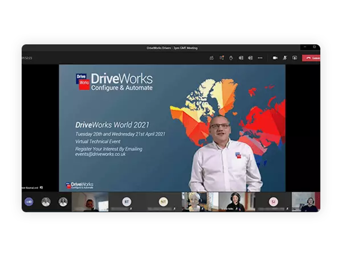
Task: Click the presenter name label icon
Action: tap(41, 187)
